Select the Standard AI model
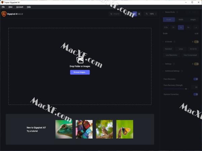The image size is (202, 151). (168, 49)
